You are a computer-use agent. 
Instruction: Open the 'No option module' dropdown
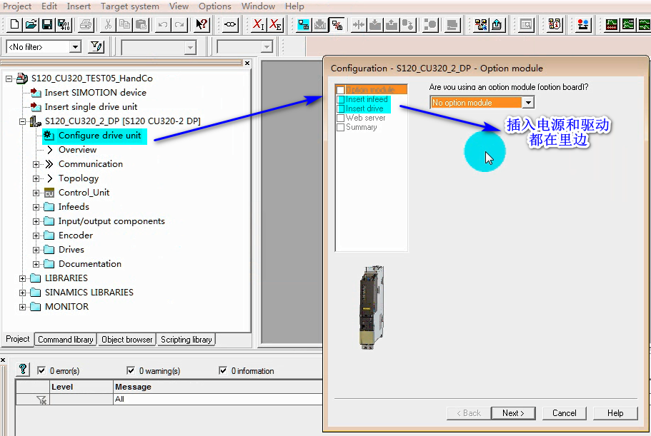pyautogui.click(x=528, y=103)
